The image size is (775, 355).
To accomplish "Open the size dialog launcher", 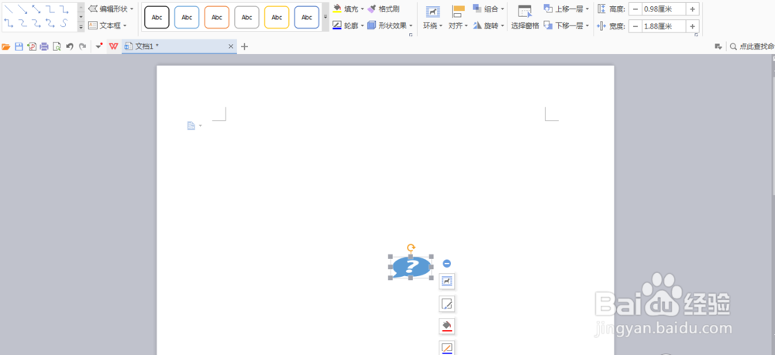I will pyautogui.click(x=697, y=35).
